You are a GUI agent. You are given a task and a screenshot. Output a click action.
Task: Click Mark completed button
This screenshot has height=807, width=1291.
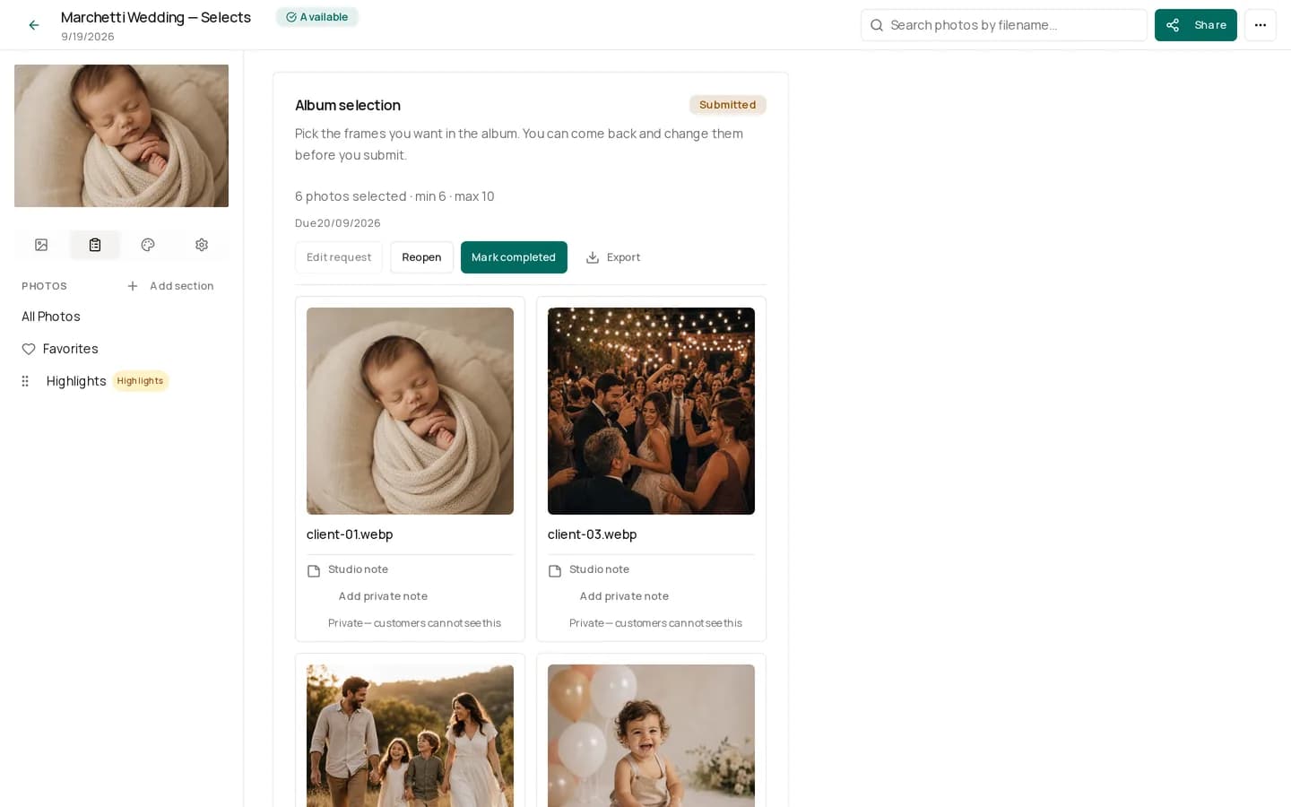click(x=514, y=257)
